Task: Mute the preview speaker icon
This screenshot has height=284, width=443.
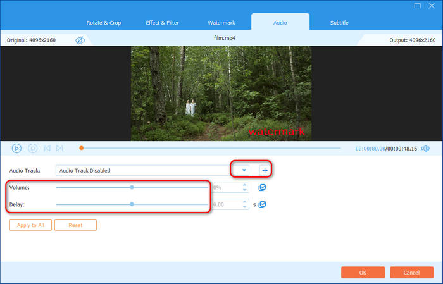Action: click(x=425, y=149)
